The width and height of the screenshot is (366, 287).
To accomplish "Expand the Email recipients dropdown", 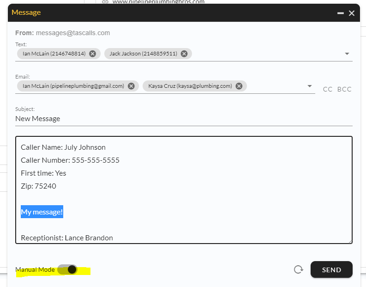I will (310, 86).
